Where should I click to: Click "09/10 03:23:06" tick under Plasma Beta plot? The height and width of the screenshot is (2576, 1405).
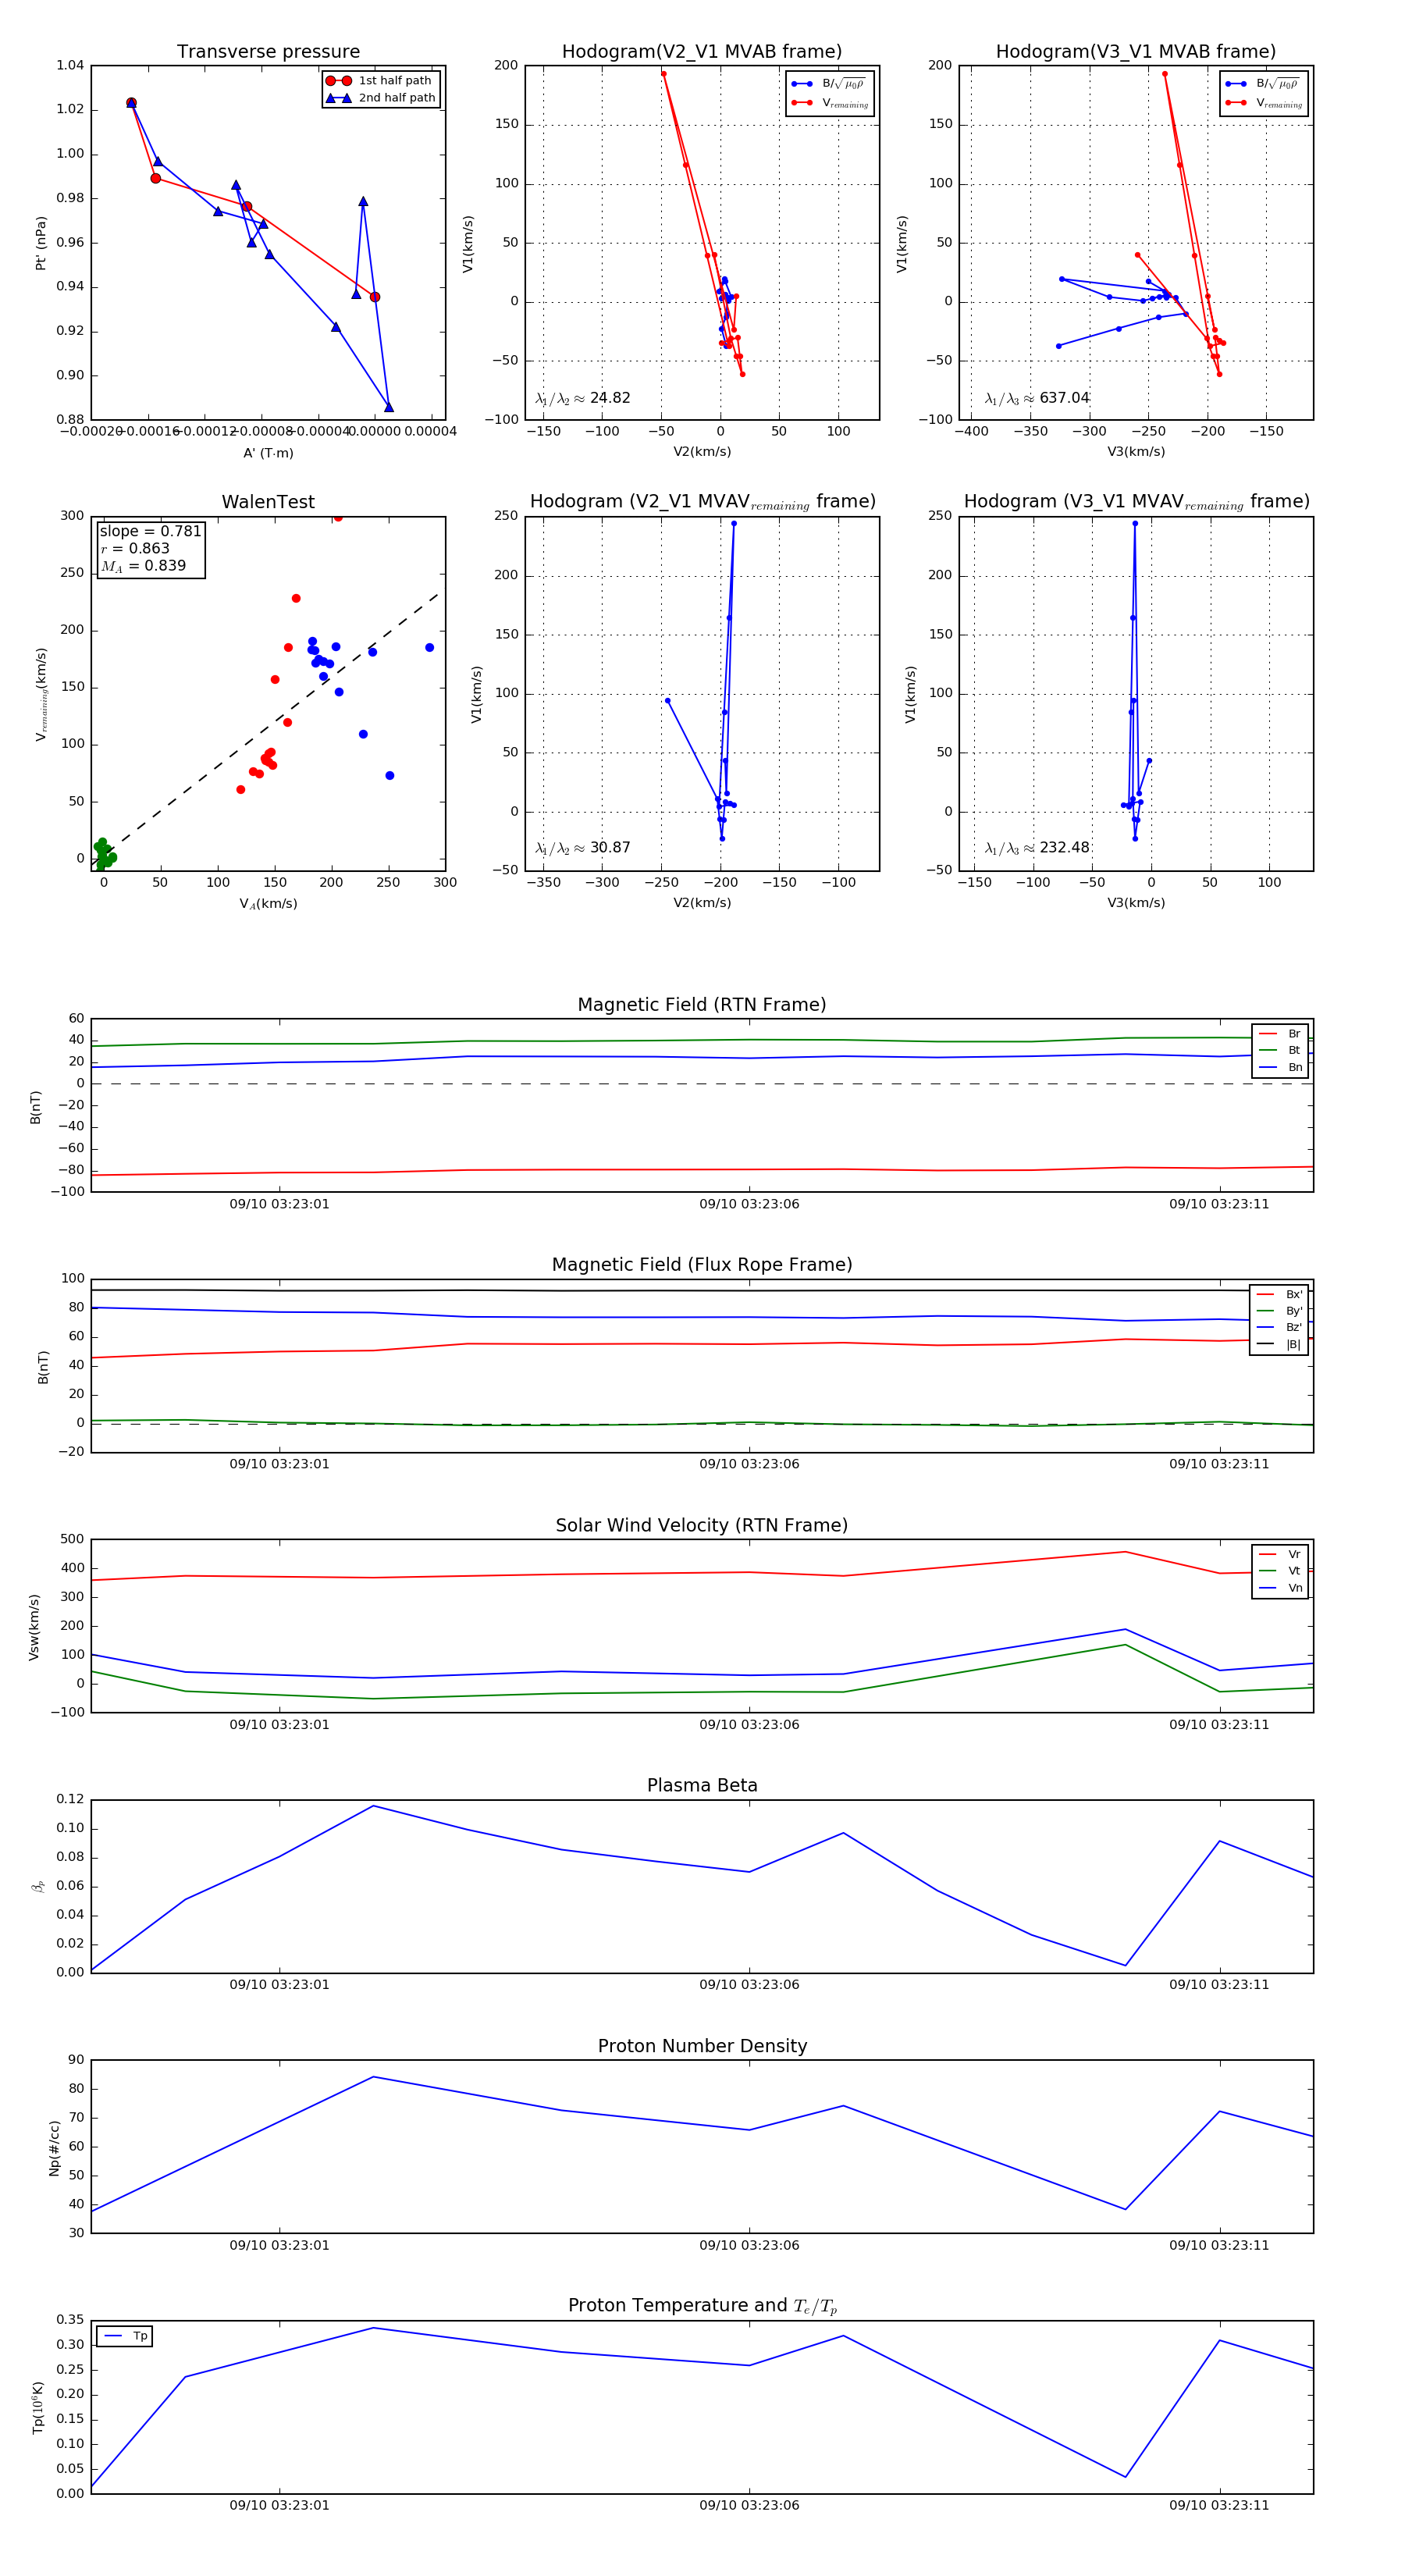pyautogui.click(x=749, y=1985)
